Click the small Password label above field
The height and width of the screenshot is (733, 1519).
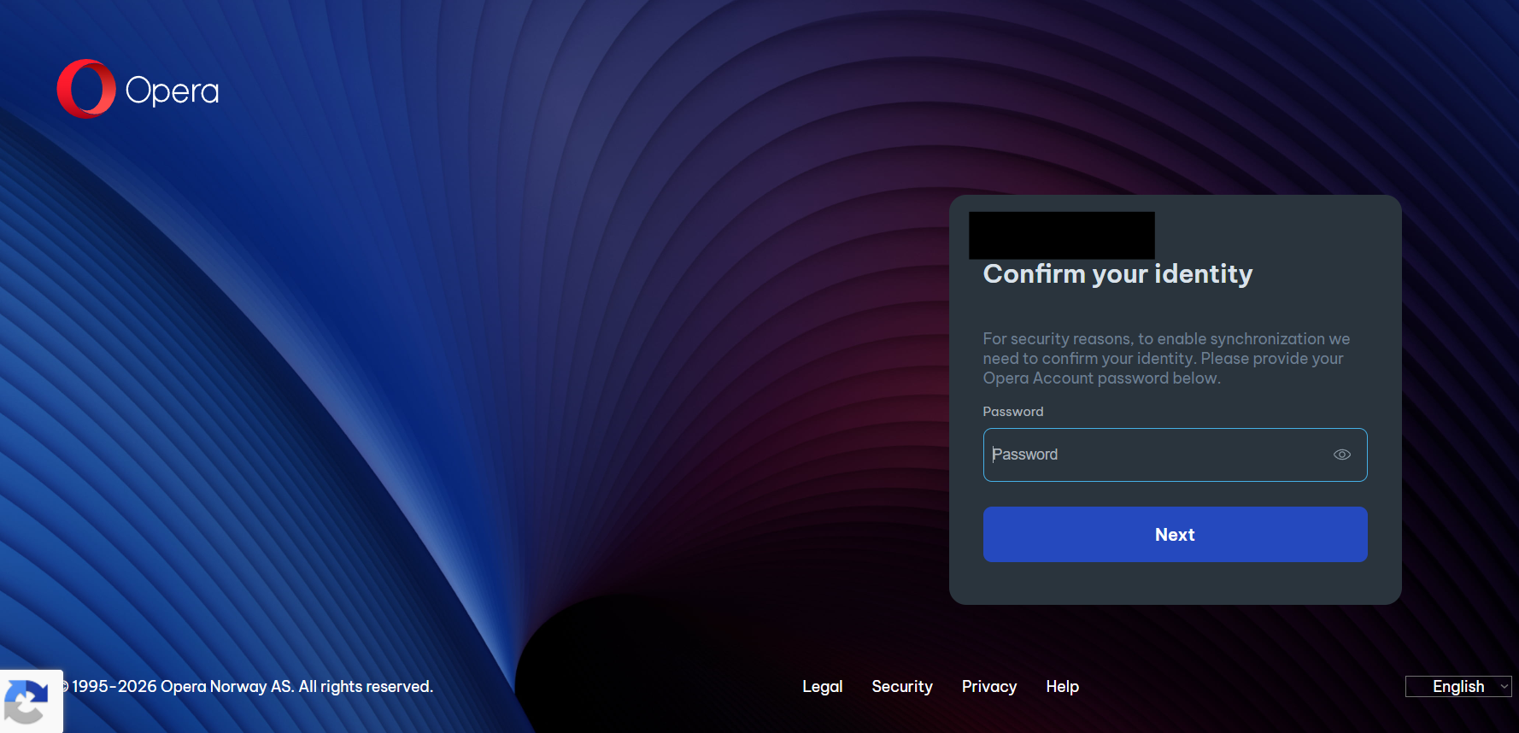pyautogui.click(x=1012, y=412)
